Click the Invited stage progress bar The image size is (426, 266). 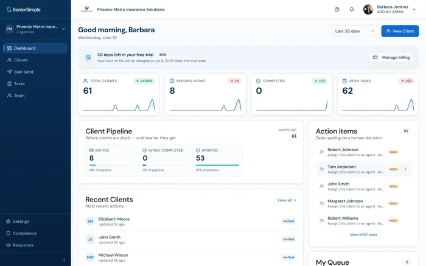pyautogui.click(x=111, y=165)
